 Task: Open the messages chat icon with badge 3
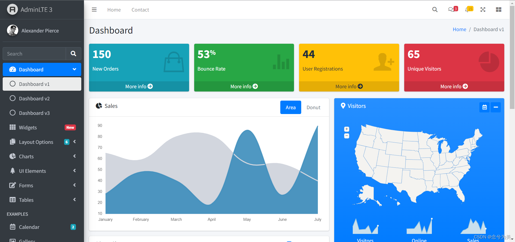[x=453, y=9]
